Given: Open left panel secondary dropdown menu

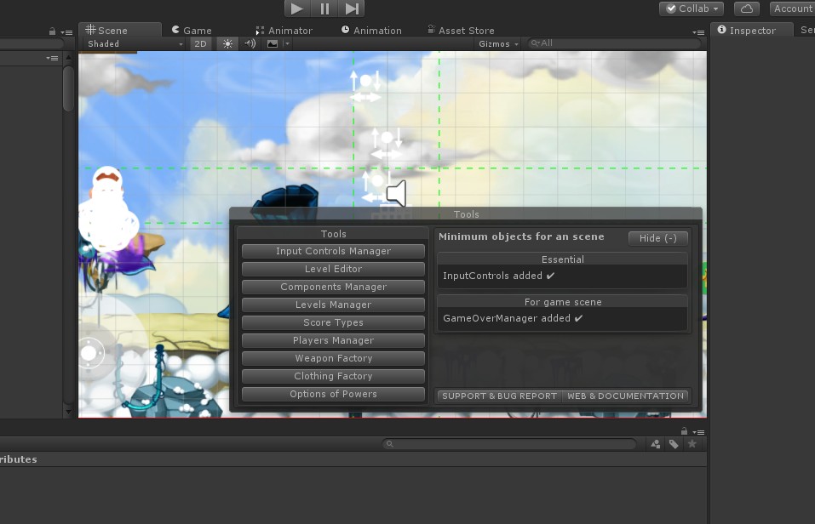Looking at the screenshot, I should click(52, 58).
